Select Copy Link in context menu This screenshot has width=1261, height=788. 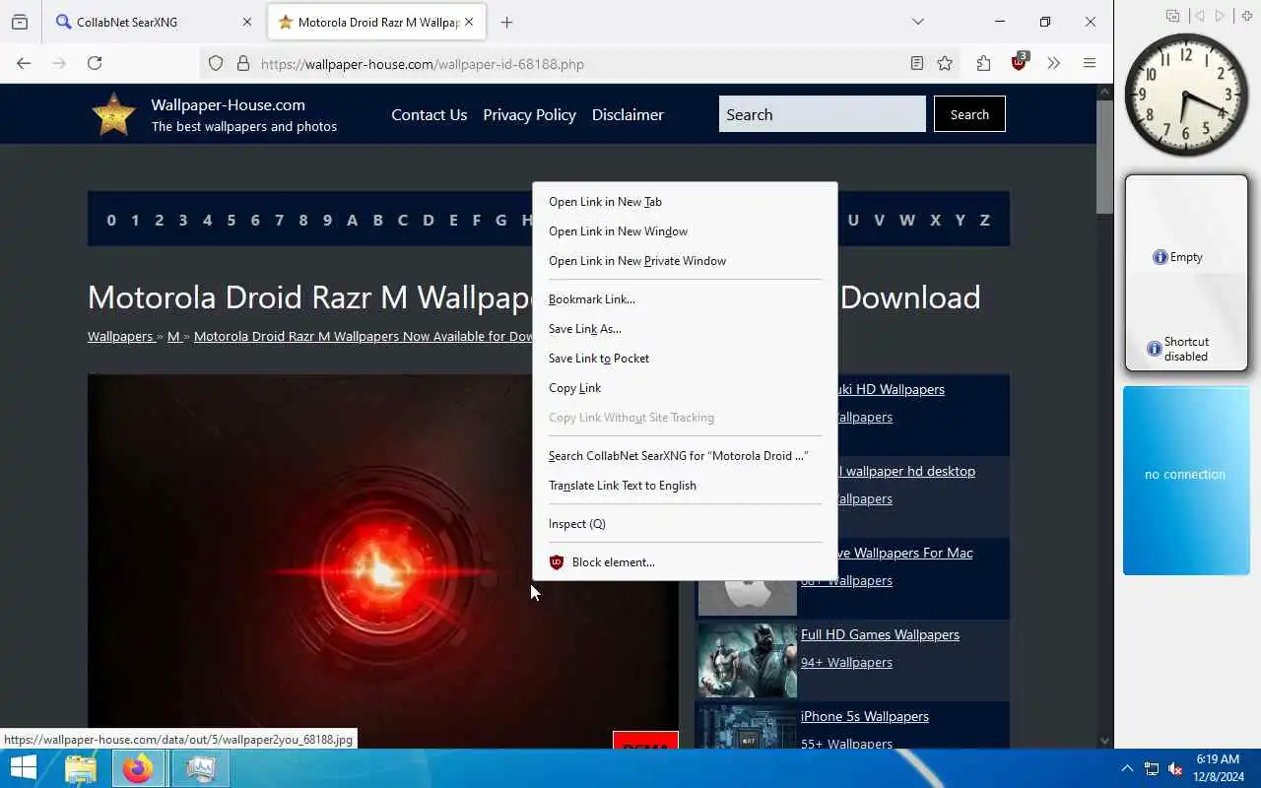[x=685, y=388]
